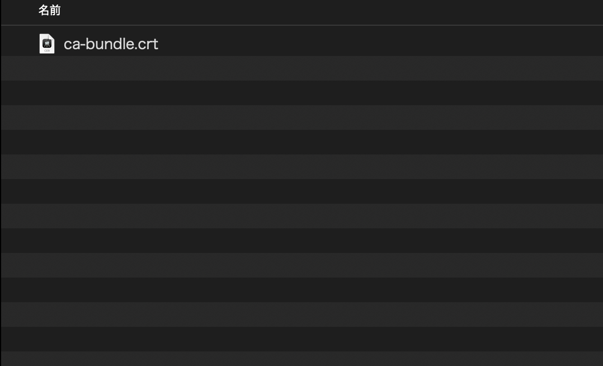Select the ca-bundle.crt filename text
Viewport: 603px width, 366px height.
click(x=111, y=44)
